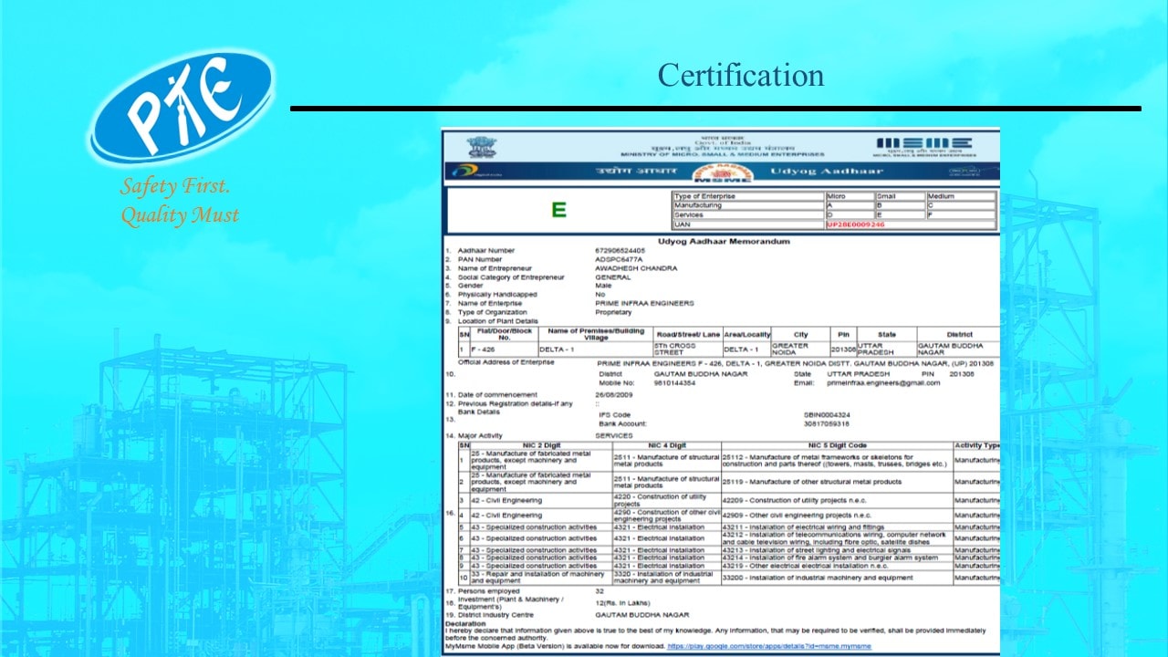This screenshot has width=1168, height=657.
Task: Click the MSME logo in certificate header
Action: (x=923, y=144)
